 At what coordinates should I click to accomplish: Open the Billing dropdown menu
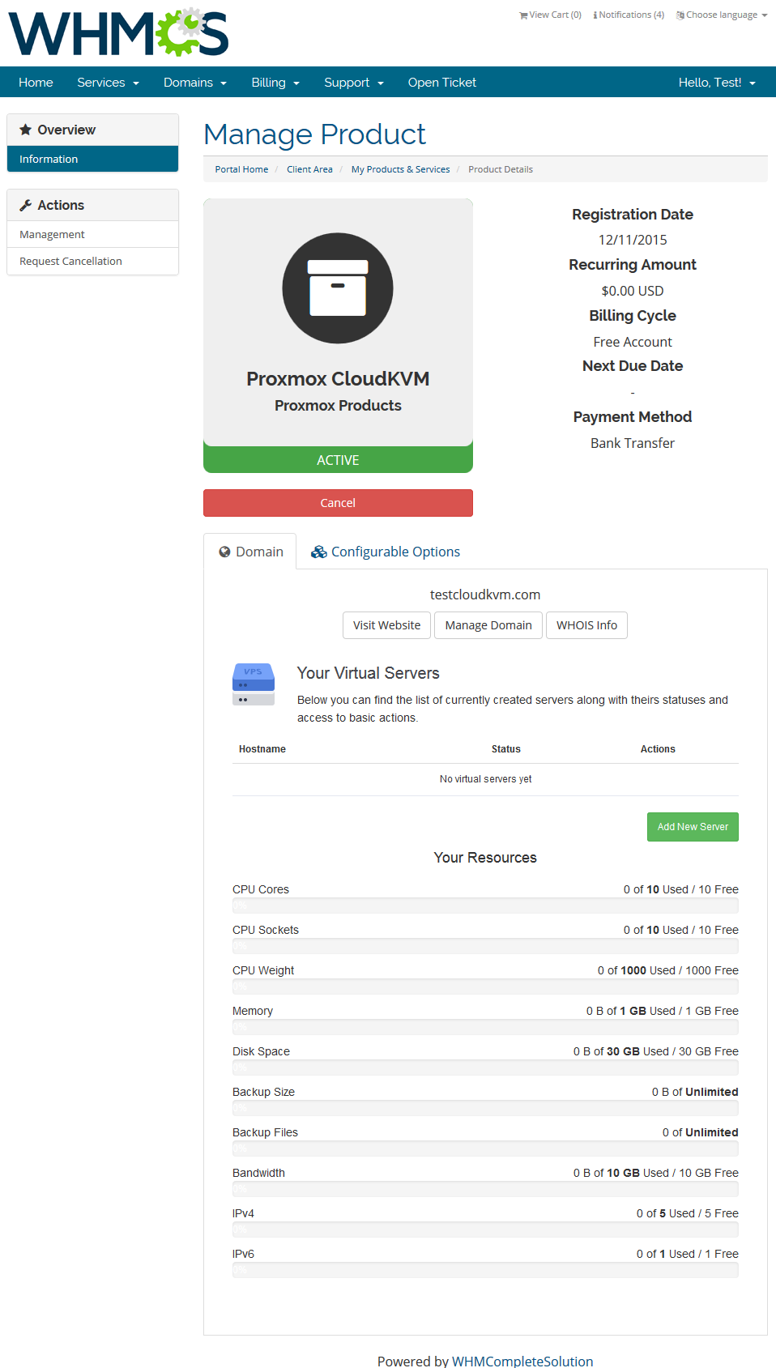275,83
